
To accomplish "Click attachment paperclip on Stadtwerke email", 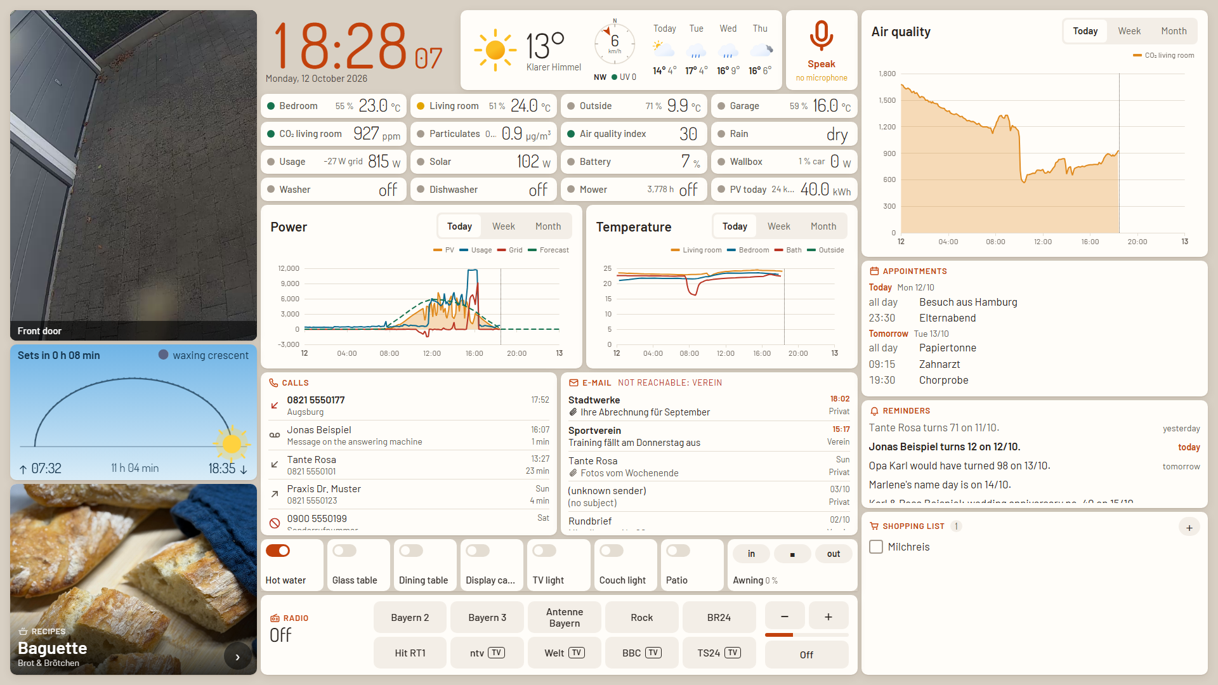I will pyautogui.click(x=573, y=412).
